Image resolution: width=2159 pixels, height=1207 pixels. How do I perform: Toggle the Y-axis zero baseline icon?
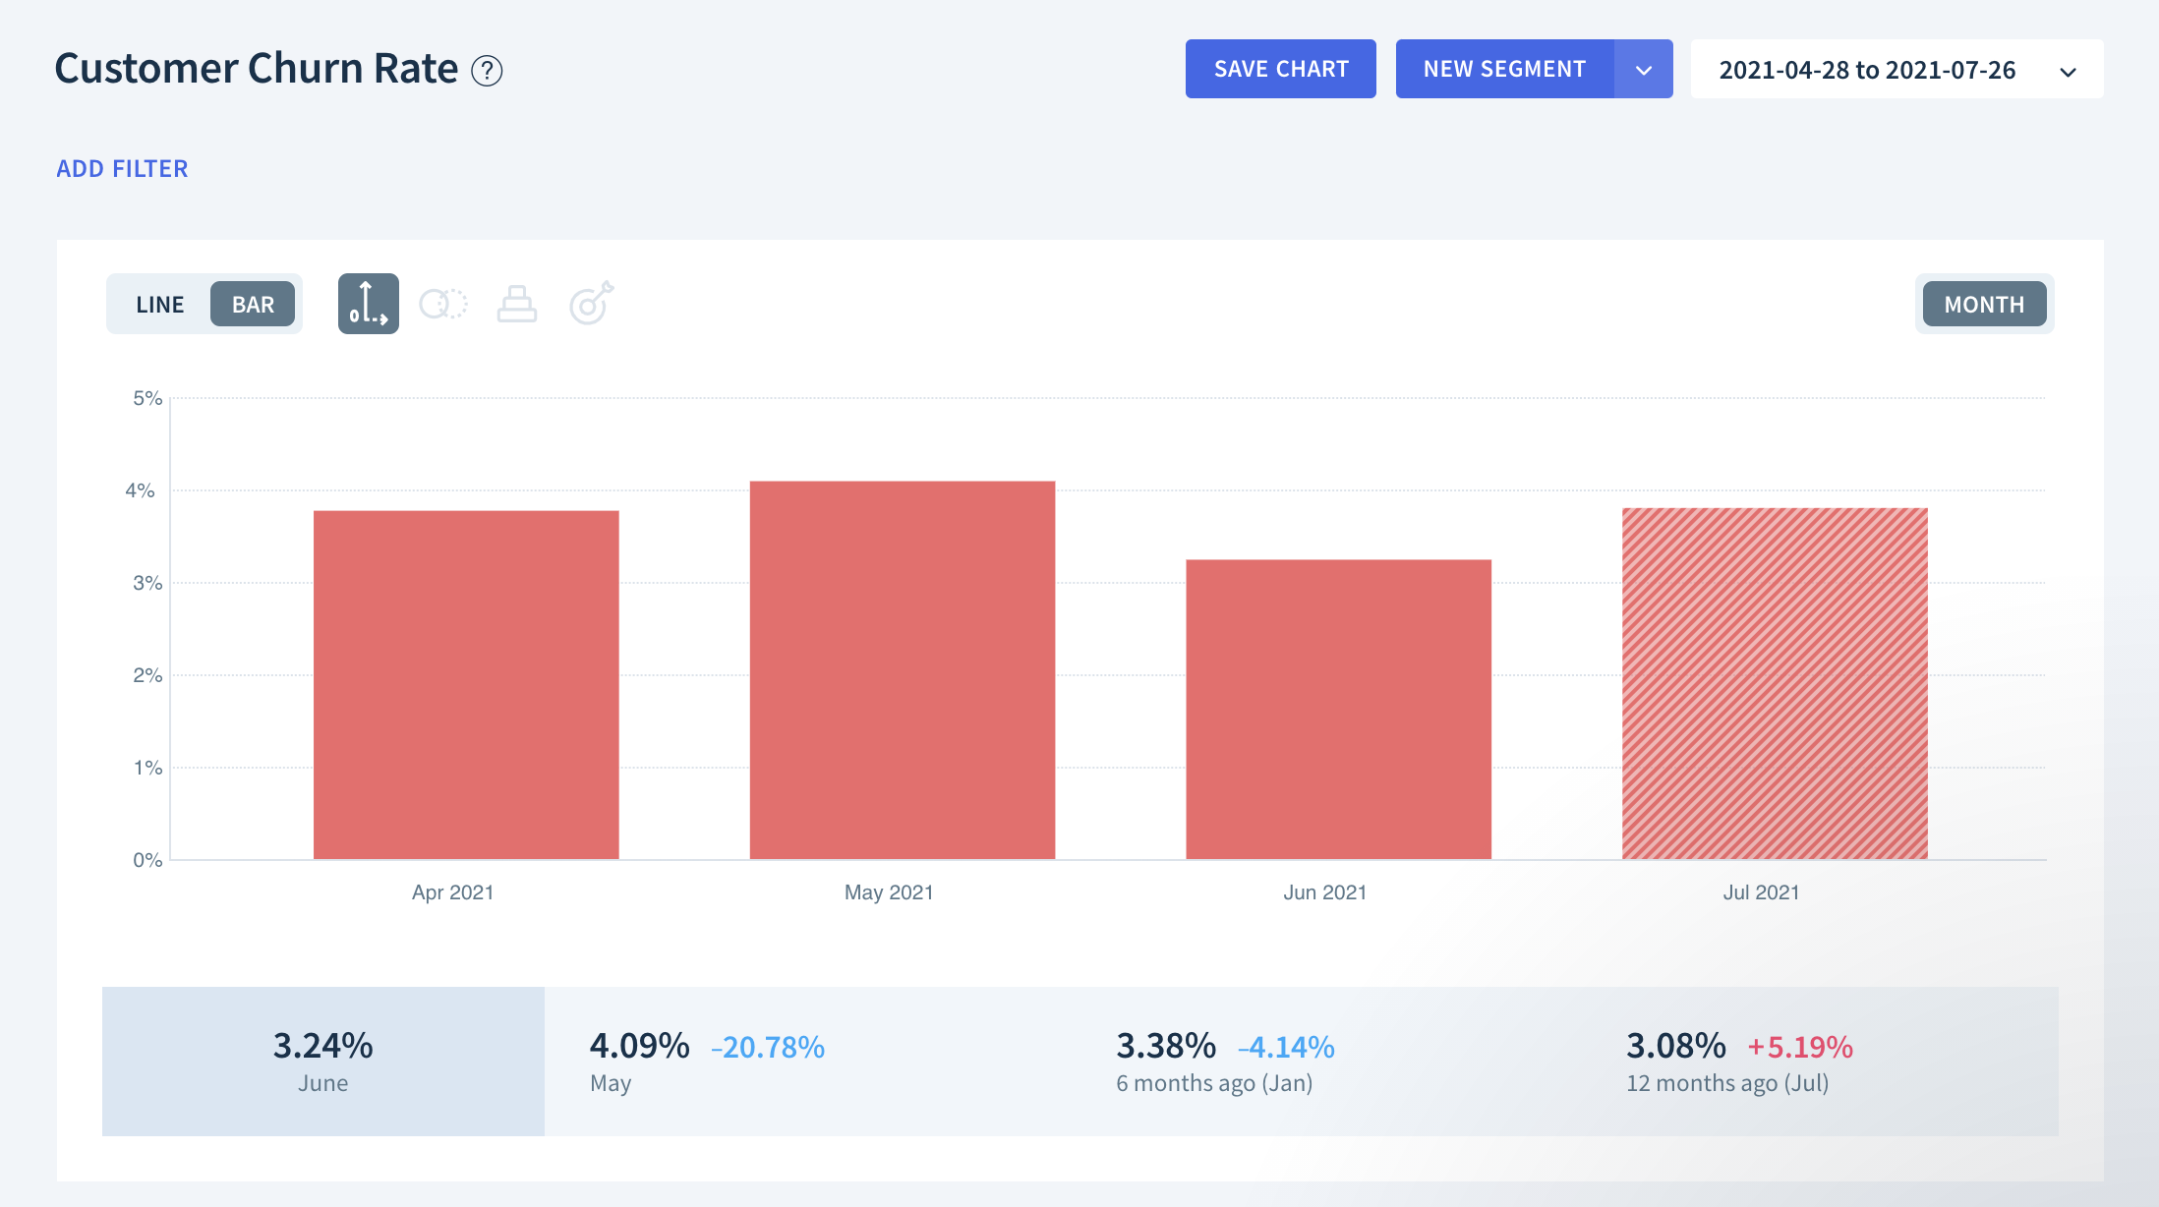368,304
